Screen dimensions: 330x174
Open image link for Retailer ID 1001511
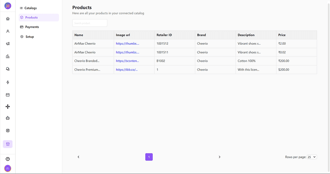(127, 52)
